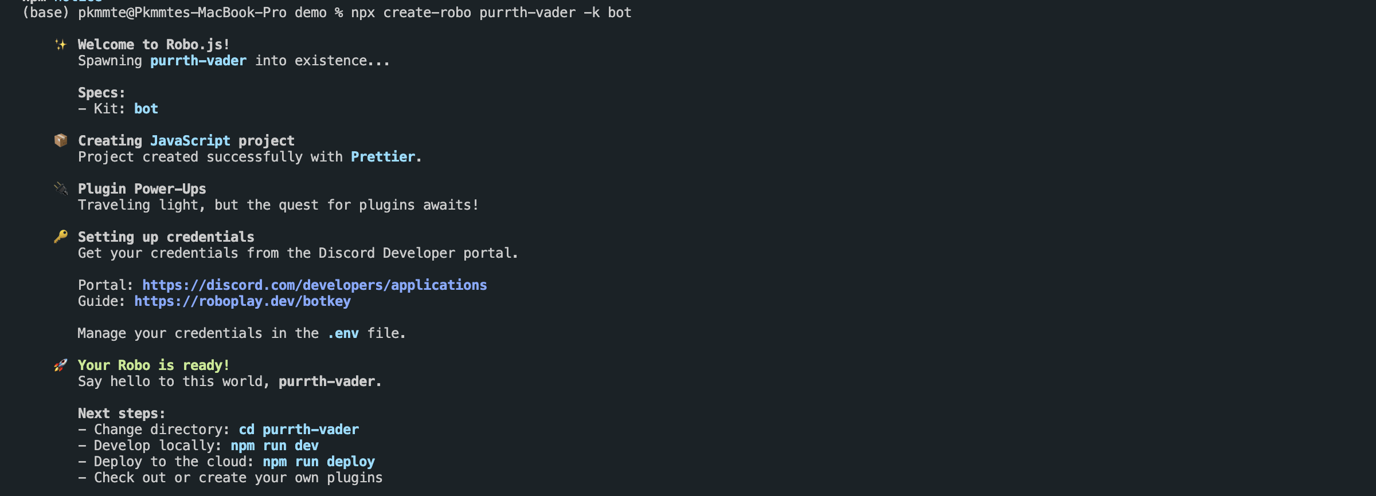The height and width of the screenshot is (496, 1376).
Task: Click the 'Next steps:' heading
Action: [x=122, y=414]
